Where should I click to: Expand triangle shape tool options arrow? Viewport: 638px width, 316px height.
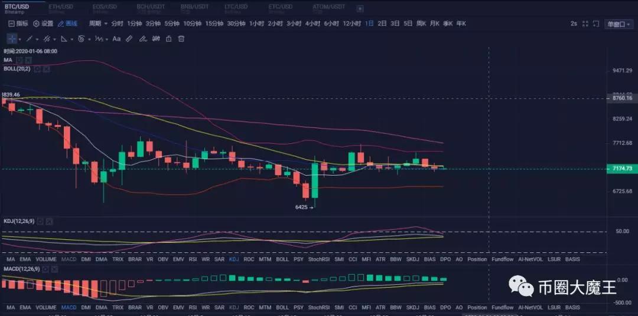71,39
